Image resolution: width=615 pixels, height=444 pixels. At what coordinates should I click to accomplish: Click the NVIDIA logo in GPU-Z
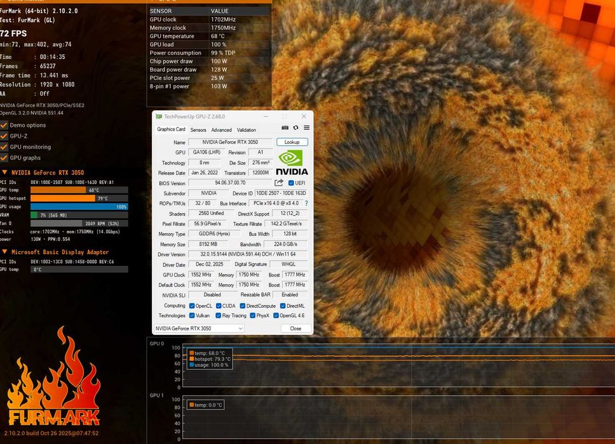(x=292, y=162)
